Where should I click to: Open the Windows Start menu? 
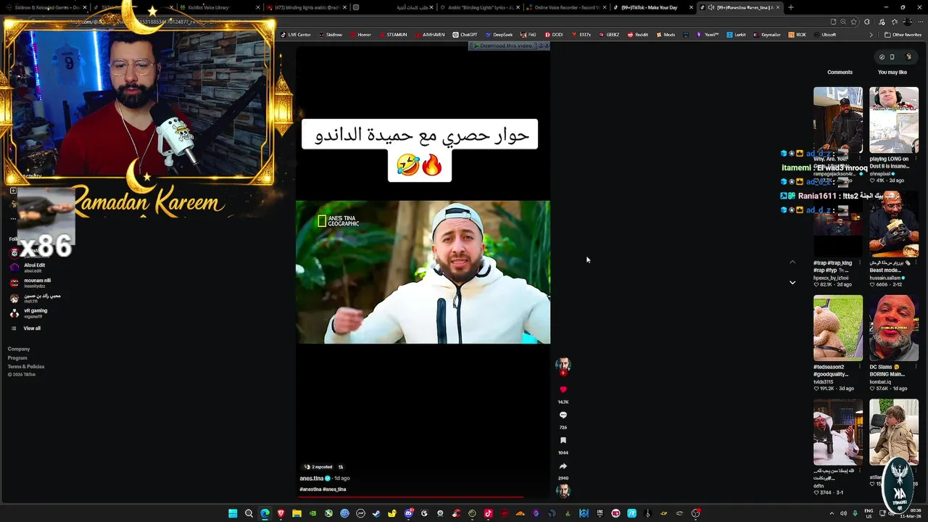coord(233,513)
